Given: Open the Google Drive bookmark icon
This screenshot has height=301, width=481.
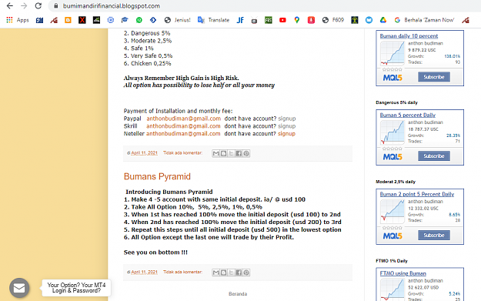Looking at the screenshot, I should tap(383, 20).
